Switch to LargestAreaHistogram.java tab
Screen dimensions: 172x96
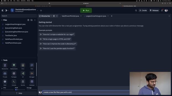[x=96, y=16]
